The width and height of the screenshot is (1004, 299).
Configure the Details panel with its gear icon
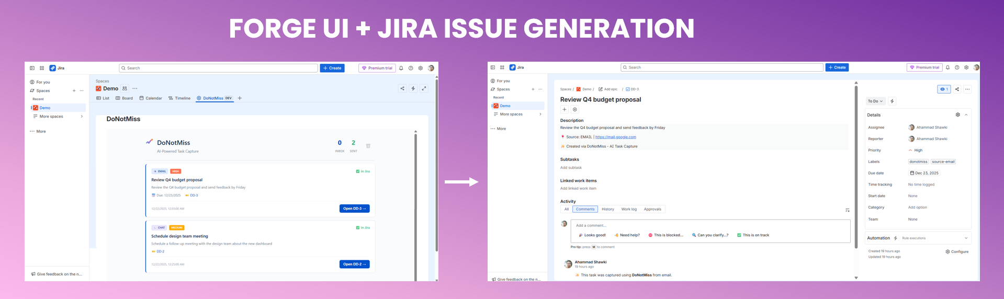coord(958,114)
